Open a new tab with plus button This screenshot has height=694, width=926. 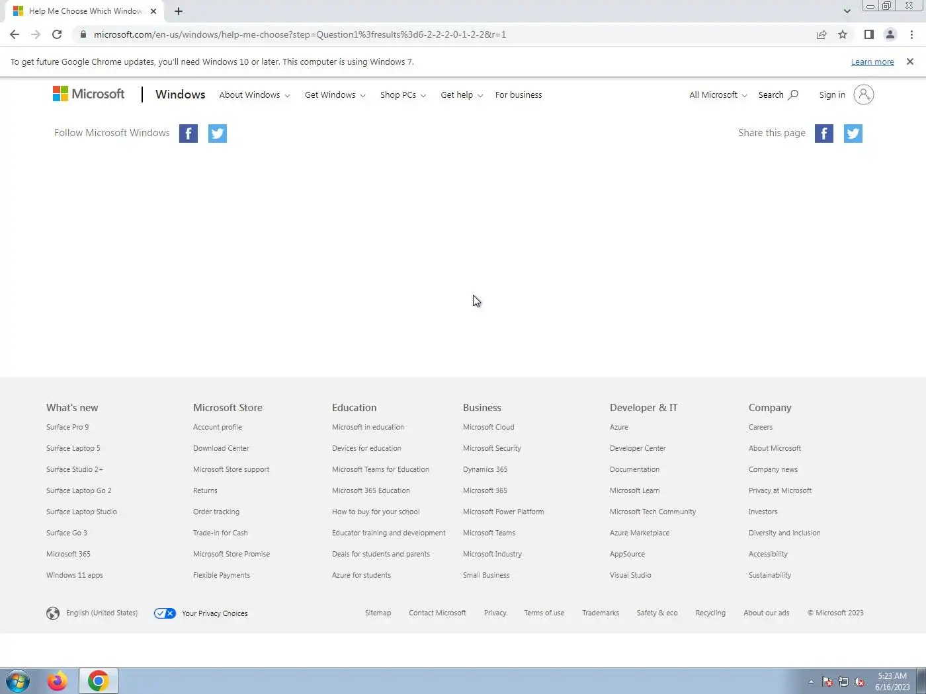(179, 11)
